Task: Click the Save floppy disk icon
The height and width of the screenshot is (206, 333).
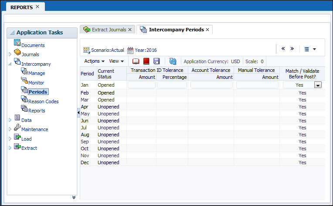Action: [x=156, y=61]
